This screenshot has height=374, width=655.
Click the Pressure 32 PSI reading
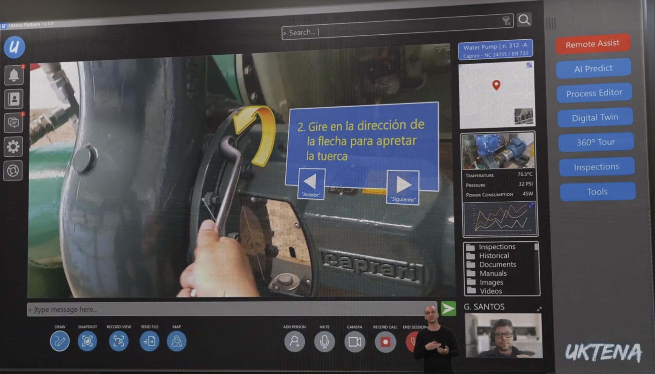tap(499, 185)
